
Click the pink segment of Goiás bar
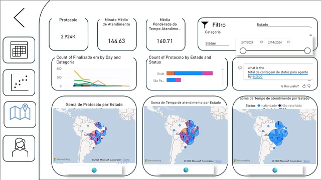point(208,73)
